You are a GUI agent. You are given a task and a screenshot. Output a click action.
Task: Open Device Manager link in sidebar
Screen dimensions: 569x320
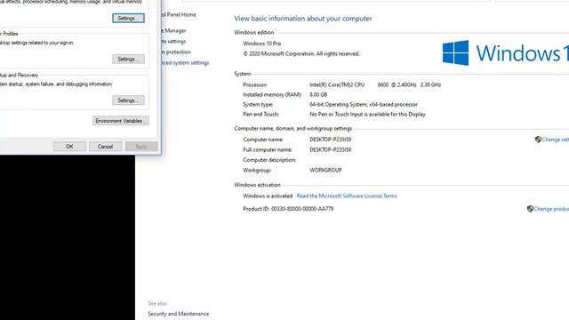(174, 30)
